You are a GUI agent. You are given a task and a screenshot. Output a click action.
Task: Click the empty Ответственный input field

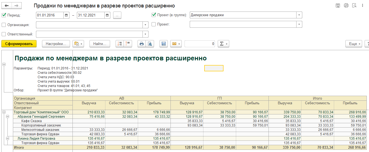[x=90, y=34]
